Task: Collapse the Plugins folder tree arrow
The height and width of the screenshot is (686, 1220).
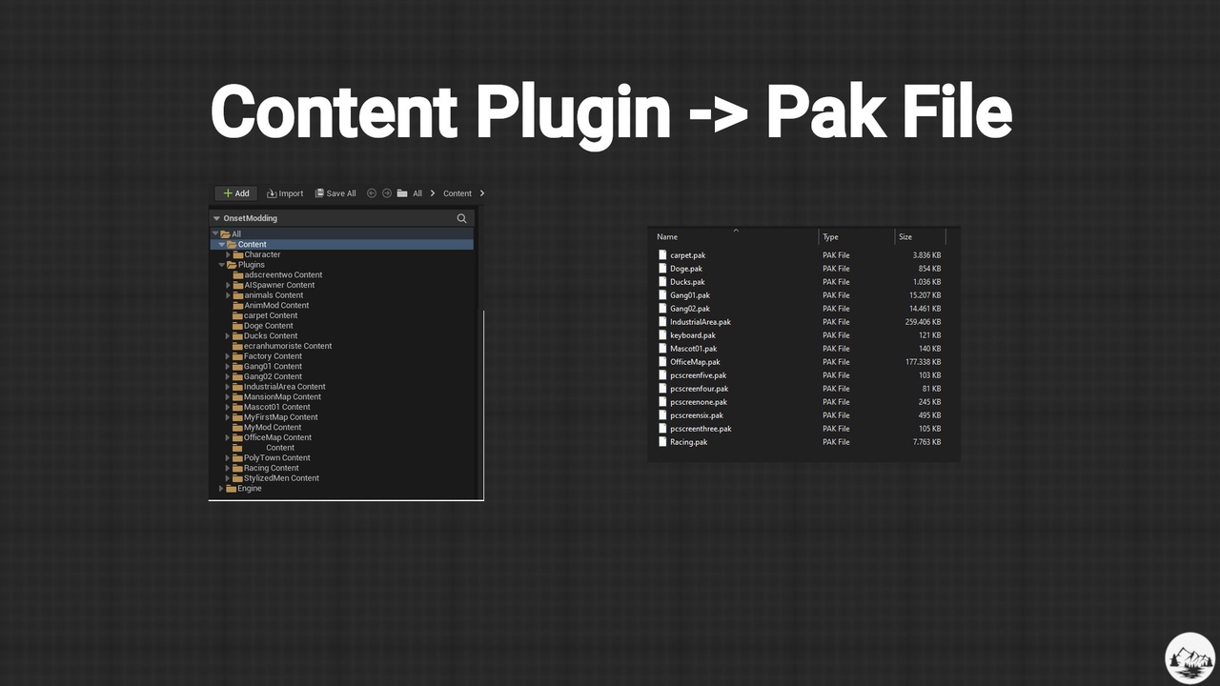Action: pyautogui.click(x=222, y=265)
